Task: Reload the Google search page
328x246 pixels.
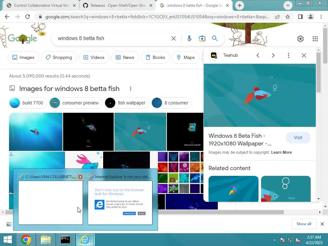Action: (x=28, y=17)
